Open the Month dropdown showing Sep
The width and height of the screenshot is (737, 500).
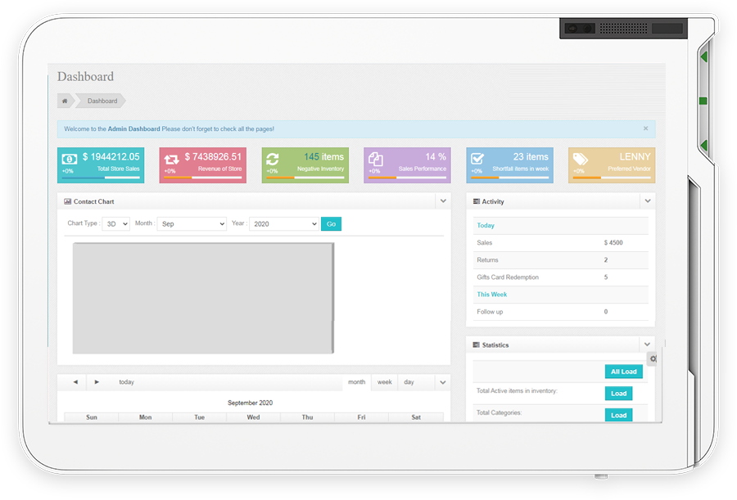click(192, 223)
